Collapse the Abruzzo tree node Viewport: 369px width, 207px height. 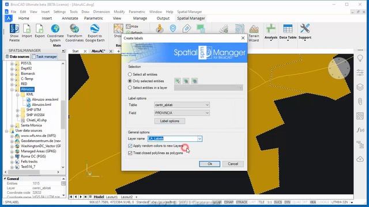coord(12,90)
